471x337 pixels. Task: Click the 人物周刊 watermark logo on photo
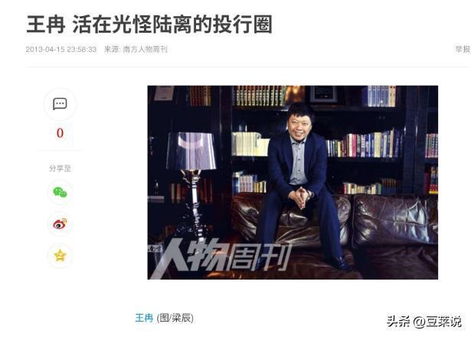(220, 258)
